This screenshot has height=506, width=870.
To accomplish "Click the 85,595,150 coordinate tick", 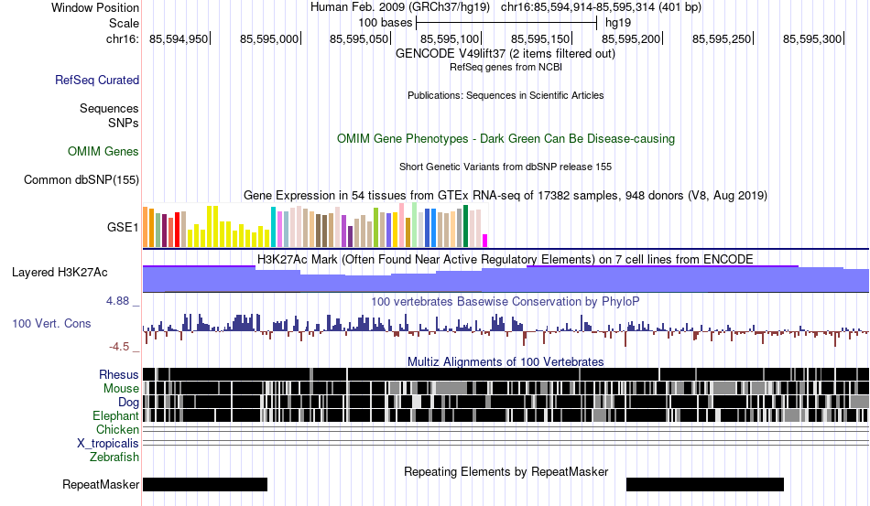I will point(541,38).
